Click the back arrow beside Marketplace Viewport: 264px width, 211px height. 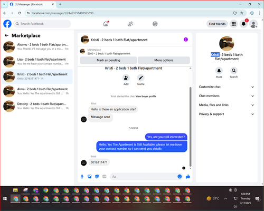(6, 35)
